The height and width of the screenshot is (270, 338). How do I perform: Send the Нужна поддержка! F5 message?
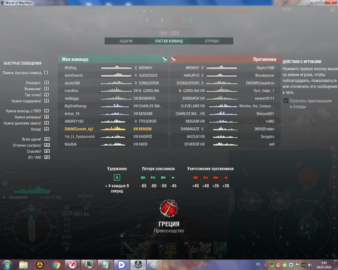tap(30, 101)
